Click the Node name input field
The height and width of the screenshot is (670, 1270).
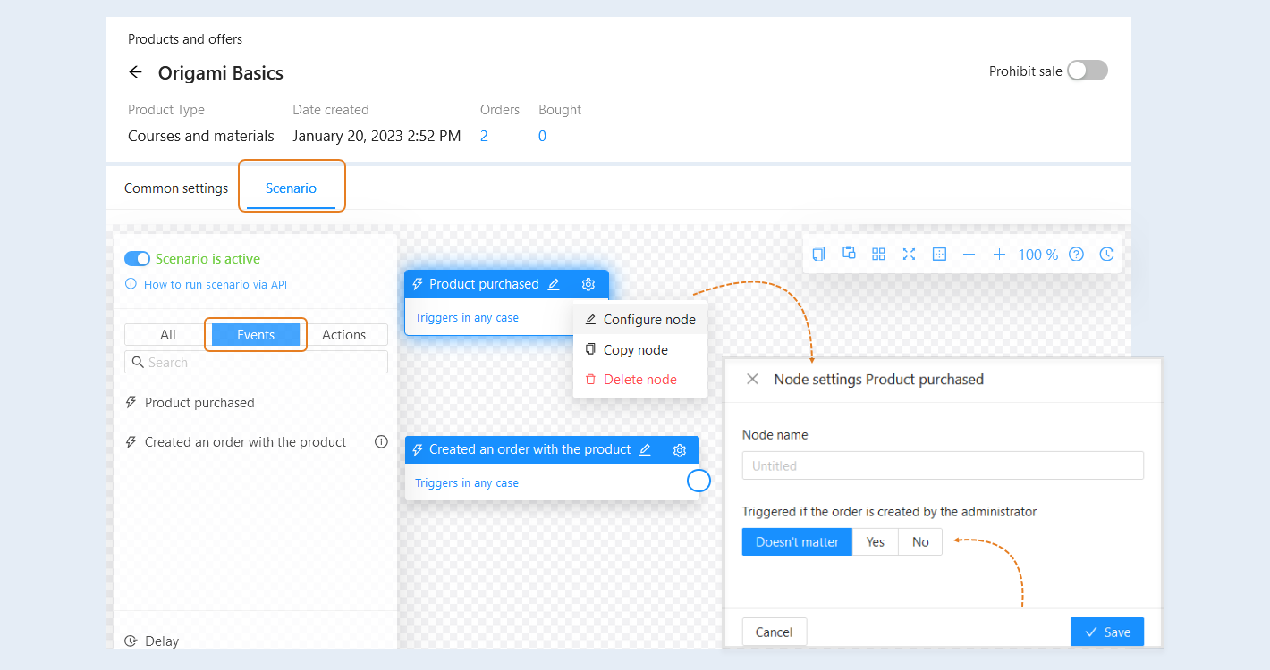pyautogui.click(x=943, y=465)
